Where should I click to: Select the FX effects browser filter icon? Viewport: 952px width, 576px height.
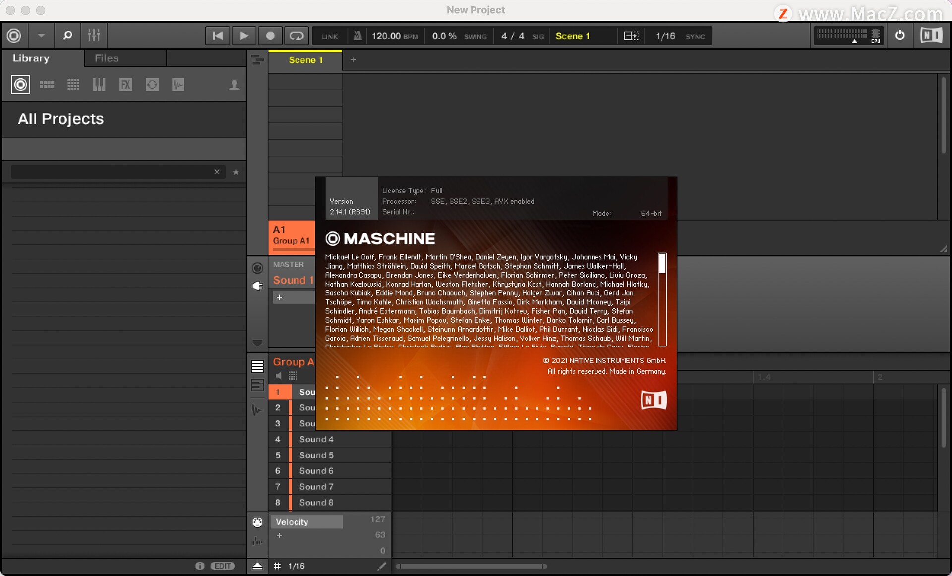126,85
